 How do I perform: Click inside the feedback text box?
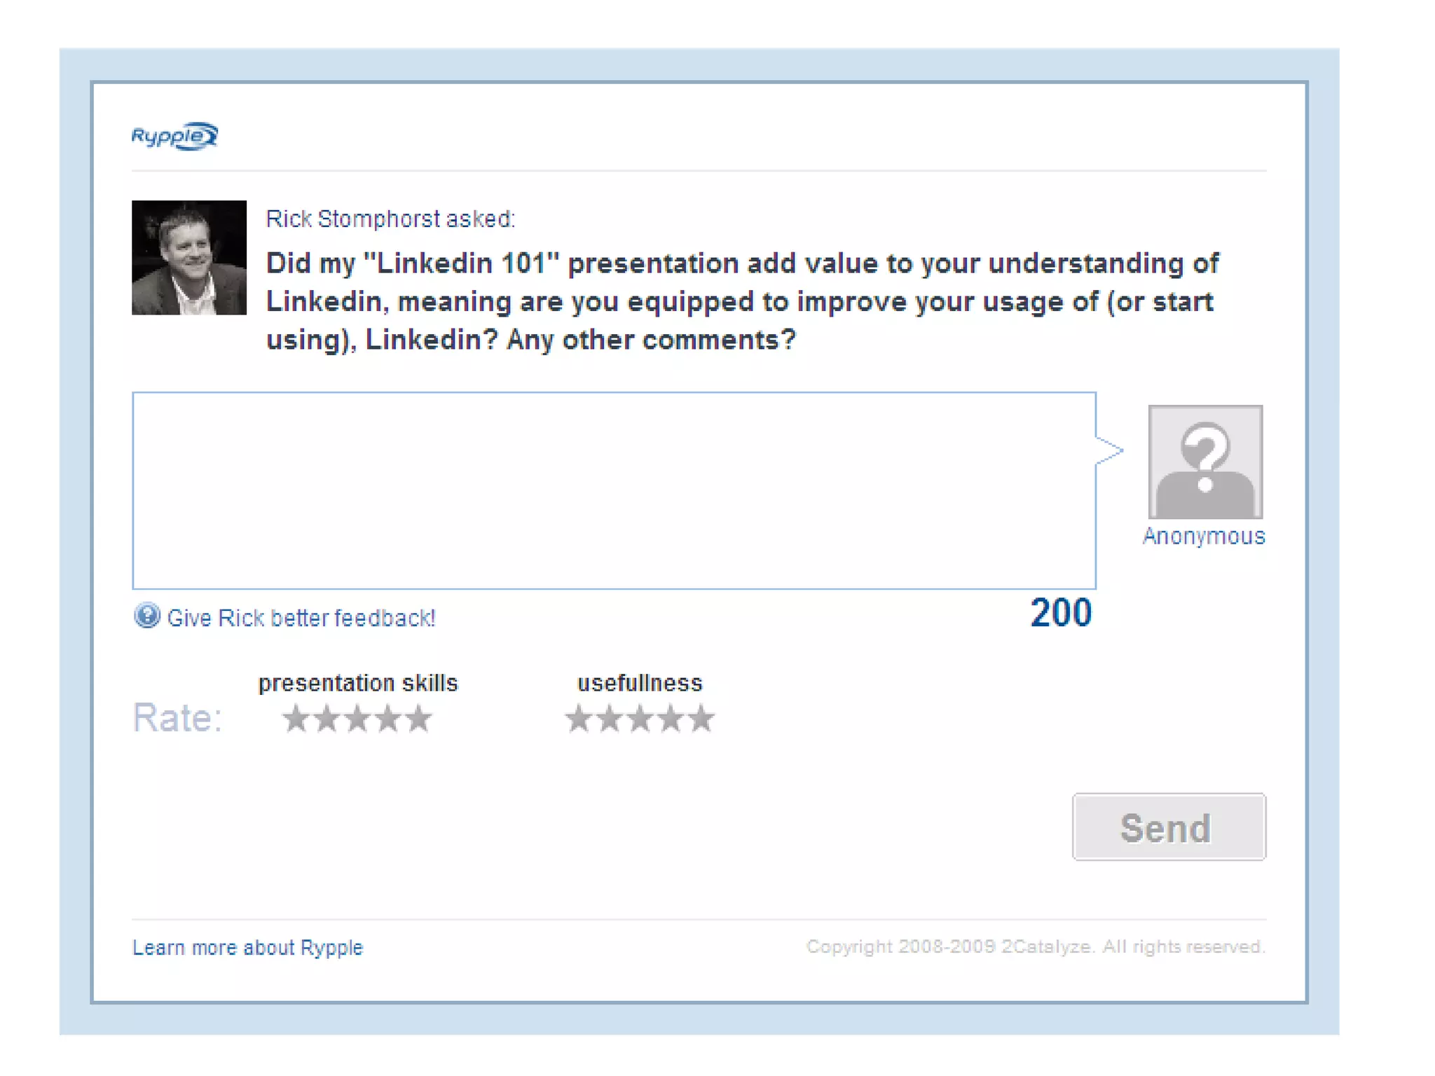pos(614,490)
